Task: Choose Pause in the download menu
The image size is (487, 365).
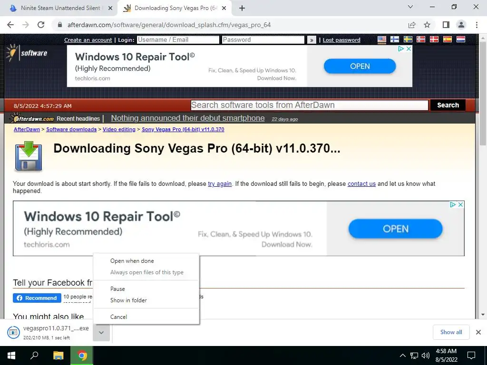Action: coord(146,289)
